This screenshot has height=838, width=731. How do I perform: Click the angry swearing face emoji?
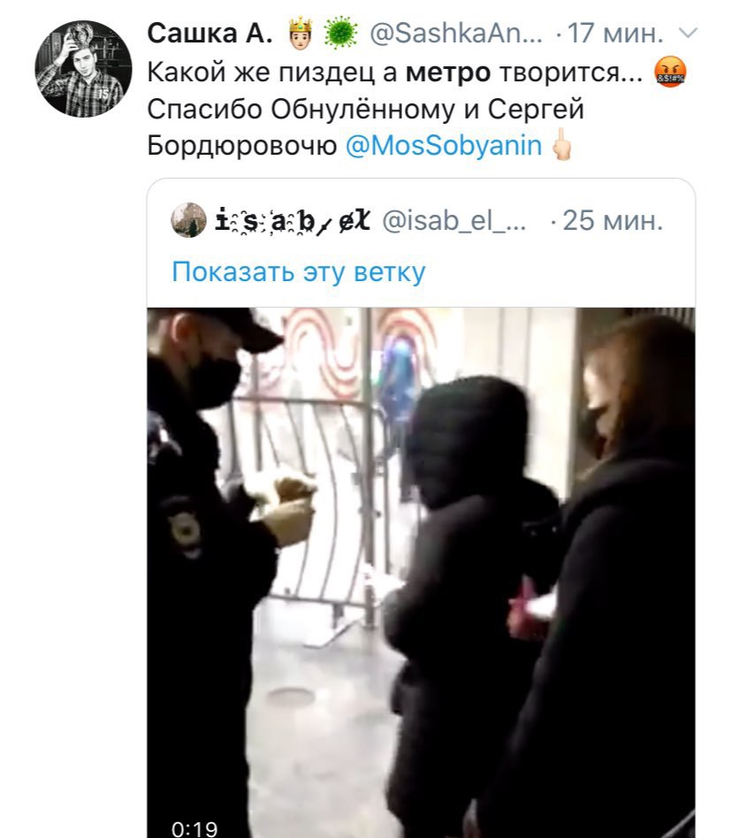coord(670,72)
